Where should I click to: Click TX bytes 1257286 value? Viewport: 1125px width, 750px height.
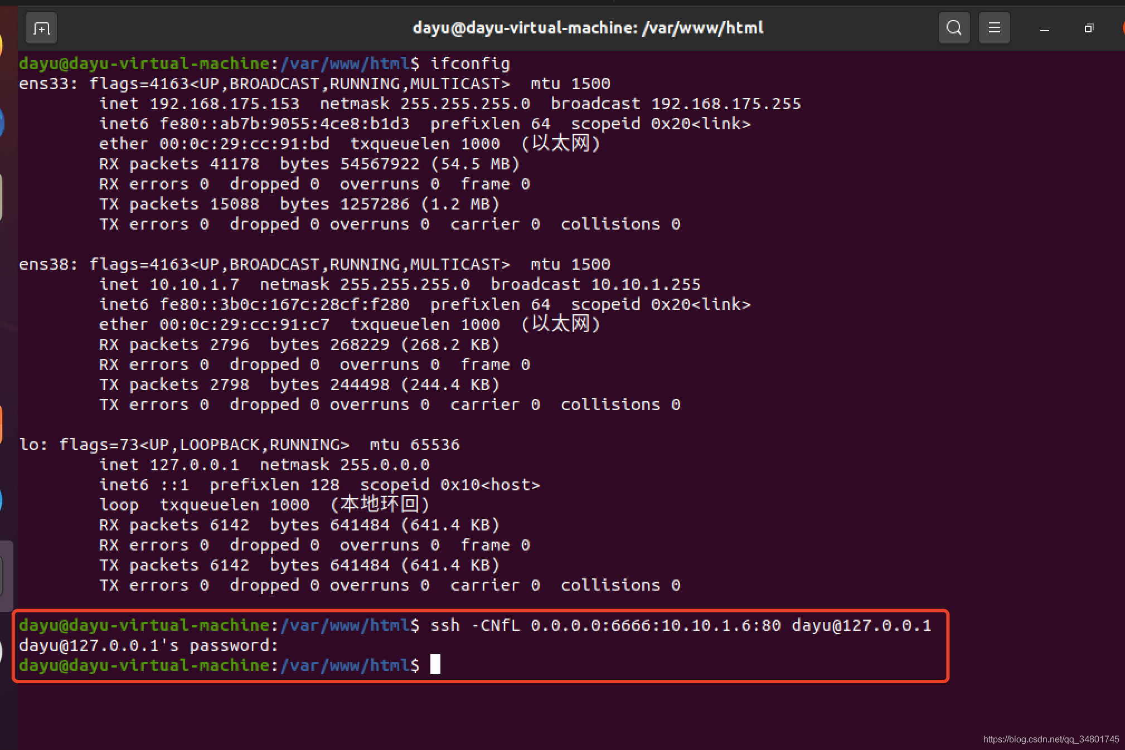tap(375, 204)
